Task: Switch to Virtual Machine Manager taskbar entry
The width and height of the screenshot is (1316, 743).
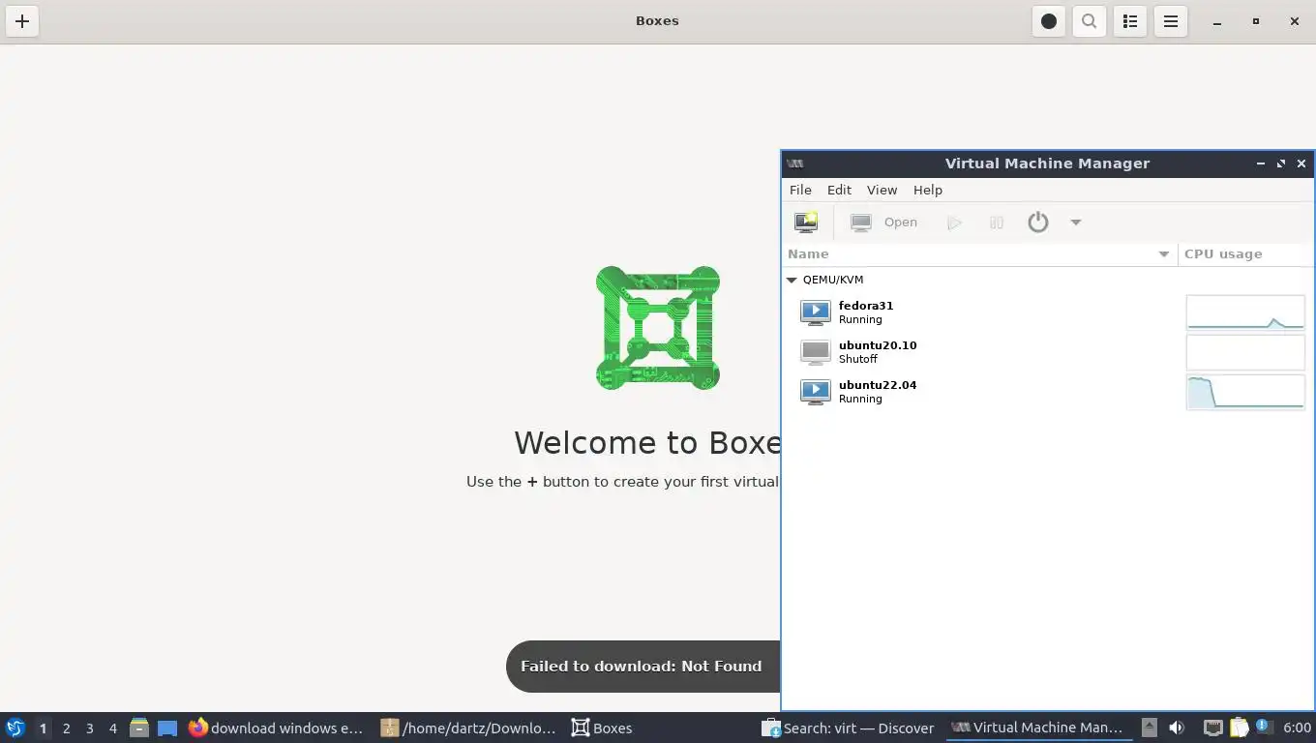Action: [1038, 728]
